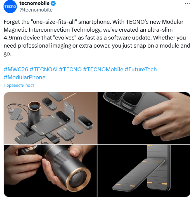Open the #TECNOAI hashtag
190x197 pixels.
(x=44, y=69)
